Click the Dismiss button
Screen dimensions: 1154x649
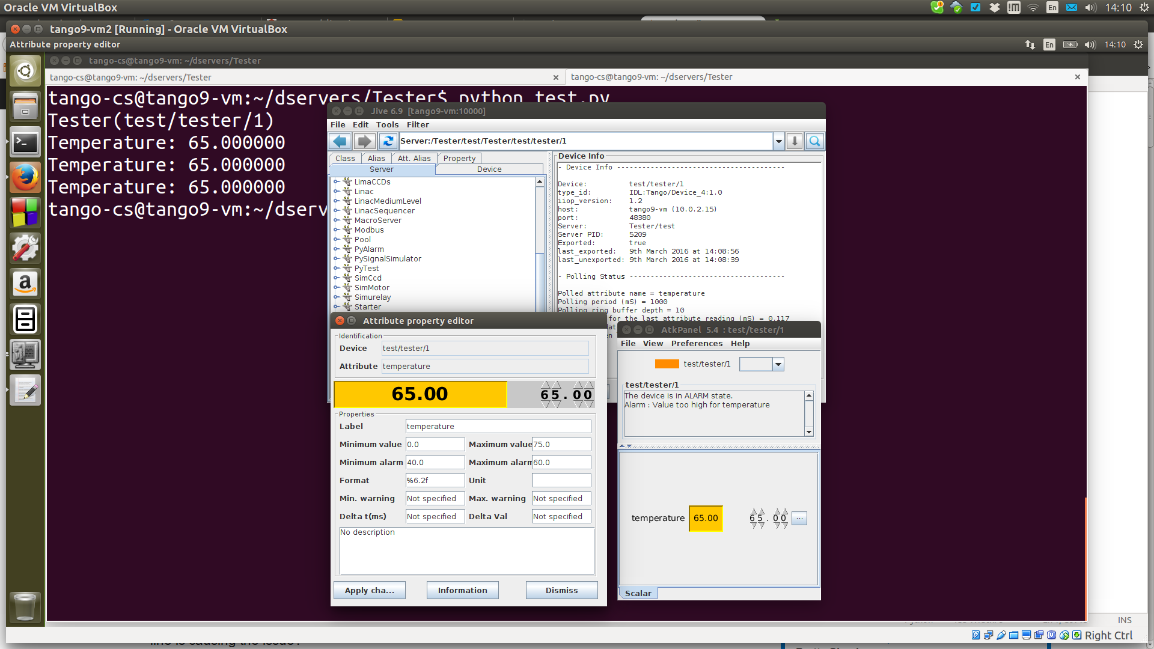coord(562,591)
